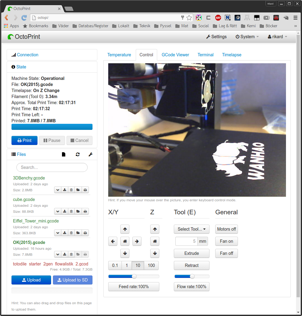The width and height of the screenshot is (302, 316).
Task: Home the Z axis
Action: (155, 241)
